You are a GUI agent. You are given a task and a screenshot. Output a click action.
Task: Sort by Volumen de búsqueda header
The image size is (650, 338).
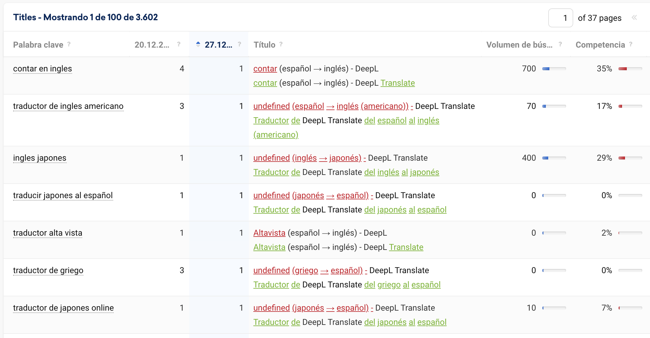tap(519, 45)
